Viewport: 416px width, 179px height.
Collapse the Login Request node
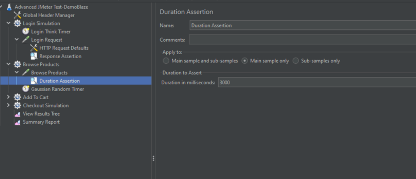[17, 39]
